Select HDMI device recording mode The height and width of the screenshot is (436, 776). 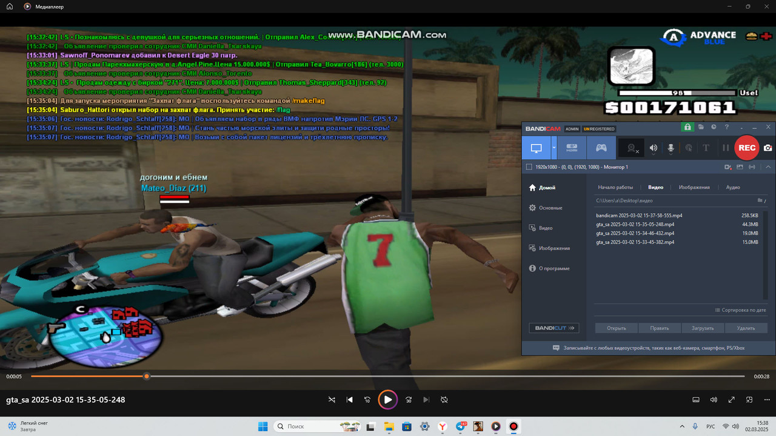pyautogui.click(x=572, y=148)
